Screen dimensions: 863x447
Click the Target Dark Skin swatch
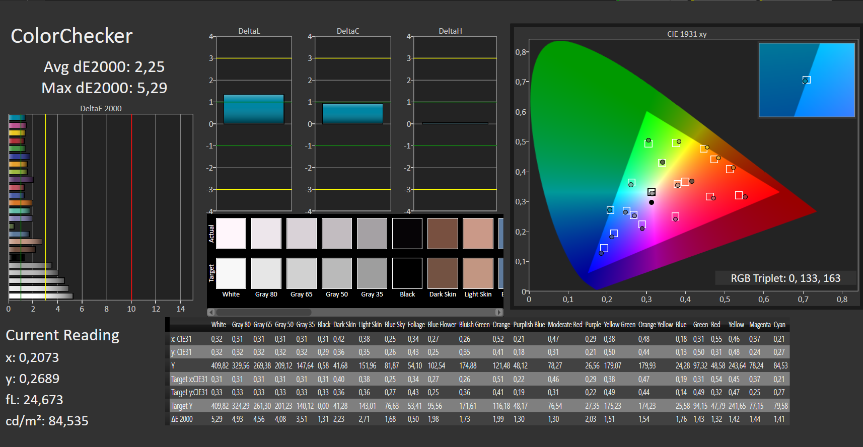tap(443, 273)
